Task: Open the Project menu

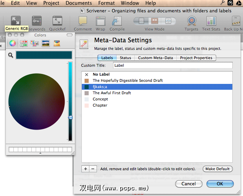Action: click(51, 3)
